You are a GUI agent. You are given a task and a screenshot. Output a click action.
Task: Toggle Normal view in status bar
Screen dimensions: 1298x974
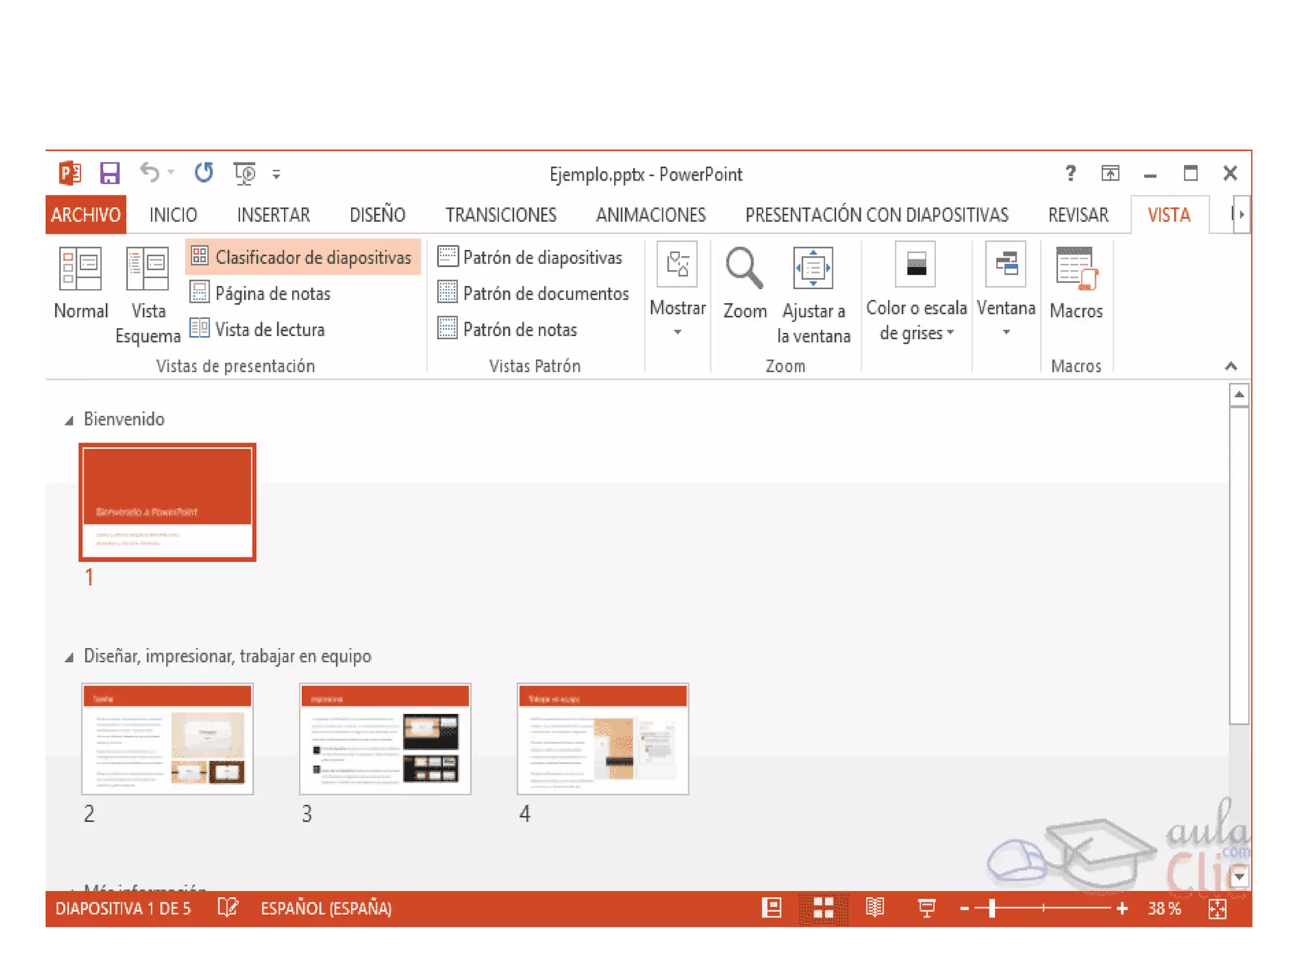[771, 908]
